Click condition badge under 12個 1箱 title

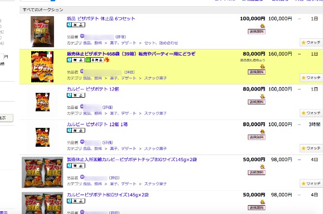click(x=76, y=130)
